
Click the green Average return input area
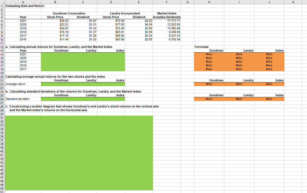coord(82,84)
